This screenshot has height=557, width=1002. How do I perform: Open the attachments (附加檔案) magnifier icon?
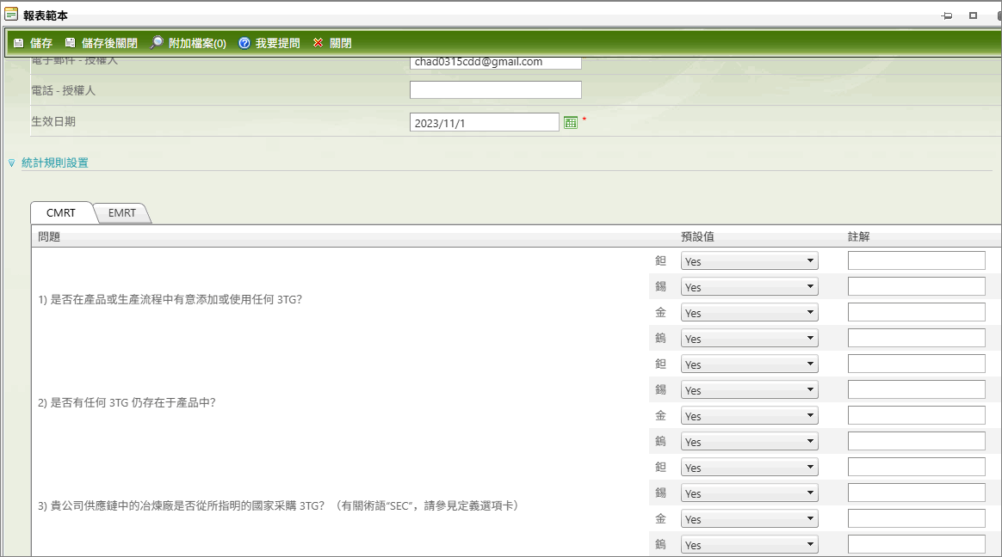156,43
